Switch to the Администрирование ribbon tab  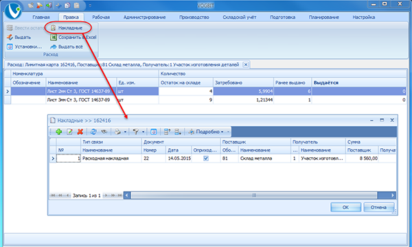144,17
